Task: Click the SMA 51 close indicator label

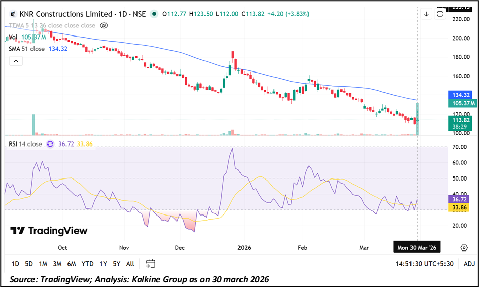Action: (26, 49)
